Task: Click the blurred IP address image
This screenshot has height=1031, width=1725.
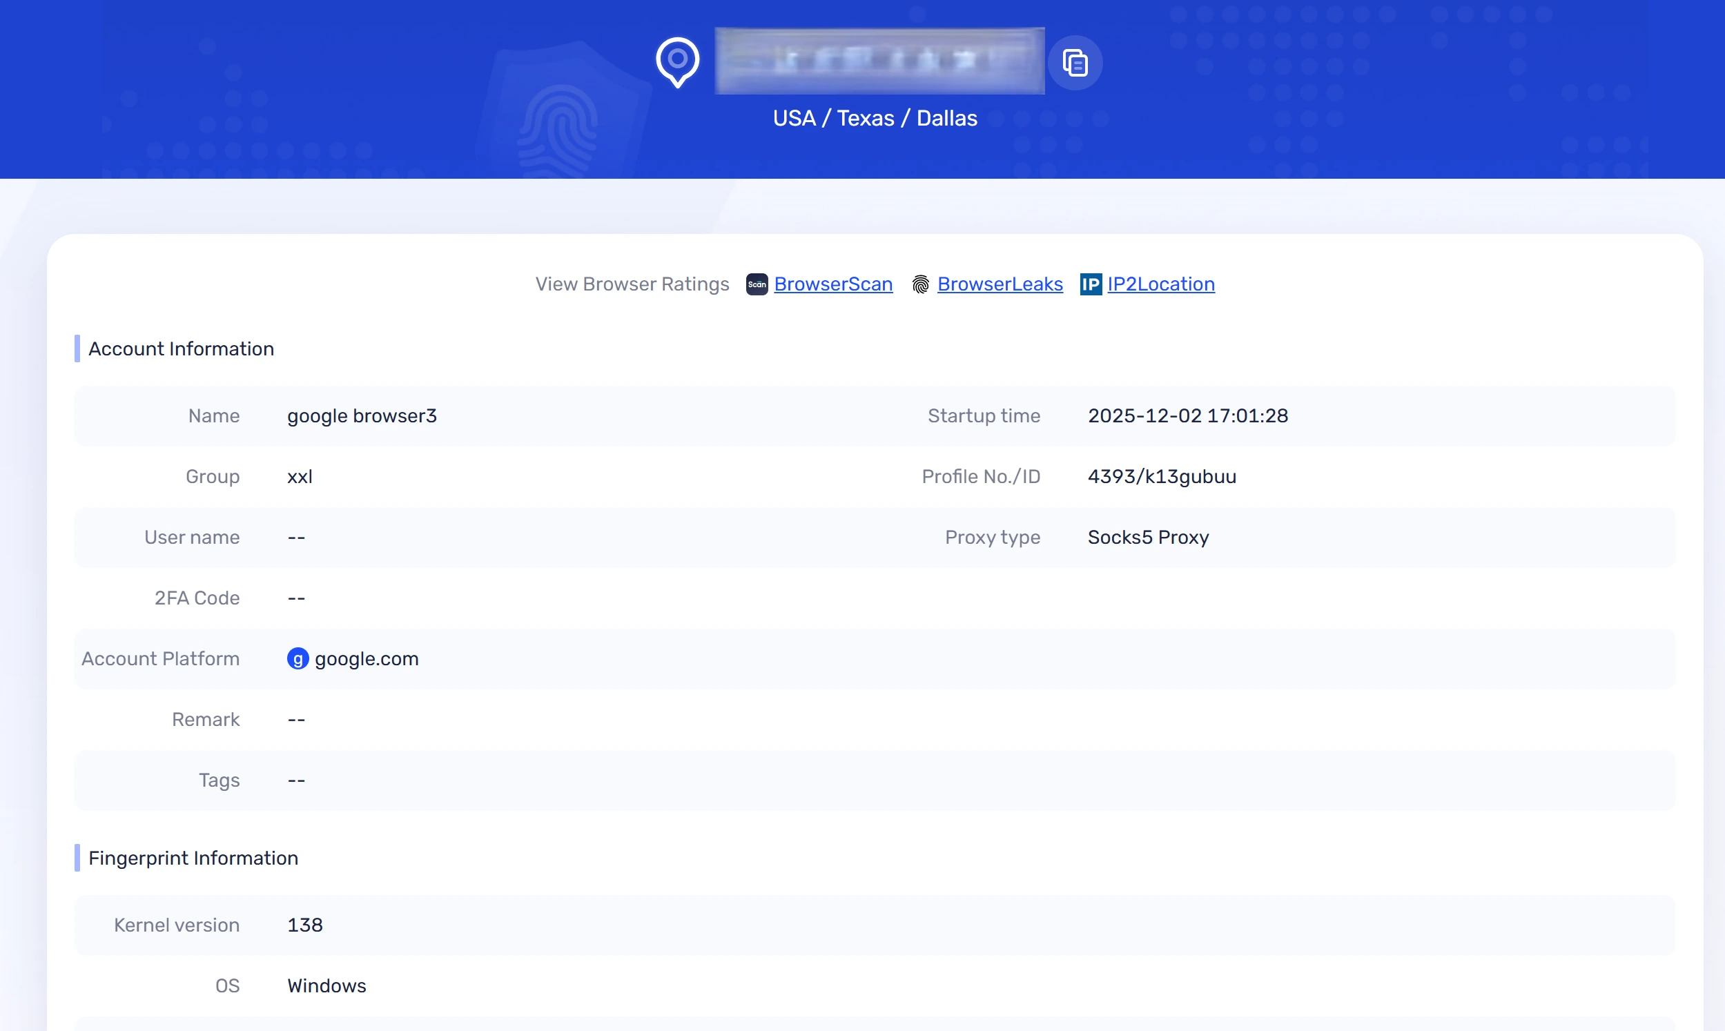Action: coord(878,61)
